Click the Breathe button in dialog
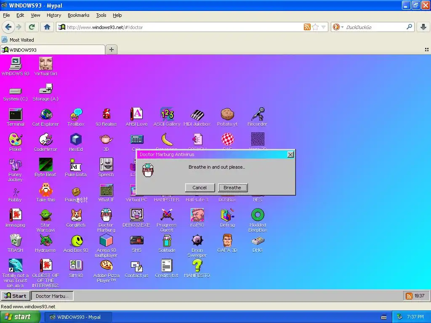 [x=232, y=188]
